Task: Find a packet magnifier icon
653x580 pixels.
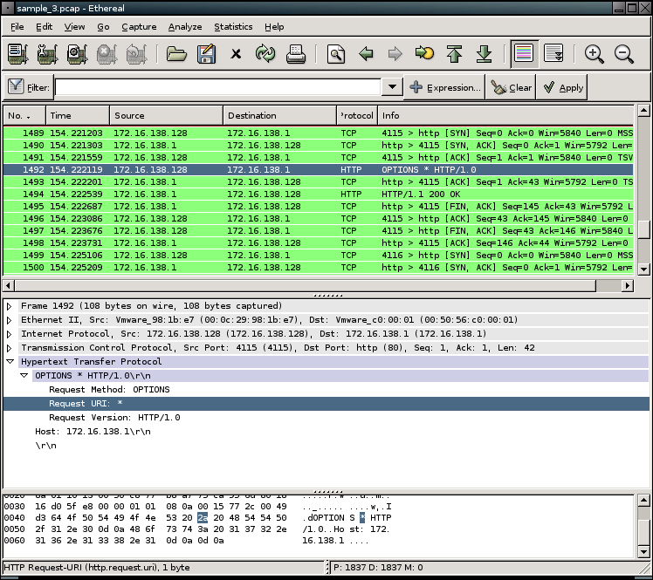Action: (335, 54)
